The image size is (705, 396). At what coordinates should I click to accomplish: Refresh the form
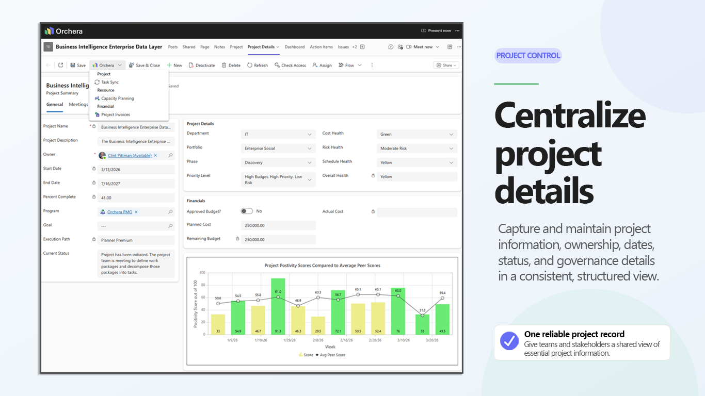pyautogui.click(x=258, y=65)
